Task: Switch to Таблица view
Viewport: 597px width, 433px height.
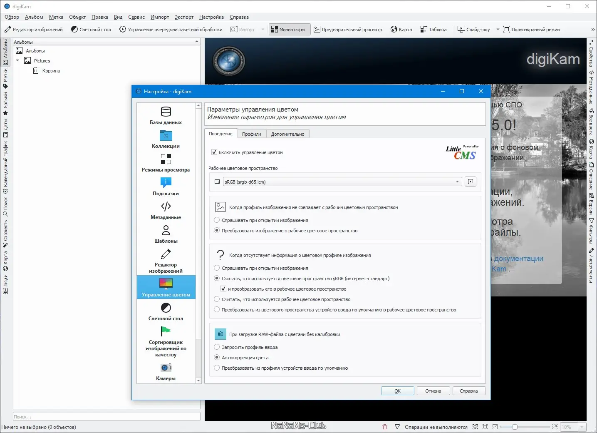Action: click(x=433, y=30)
